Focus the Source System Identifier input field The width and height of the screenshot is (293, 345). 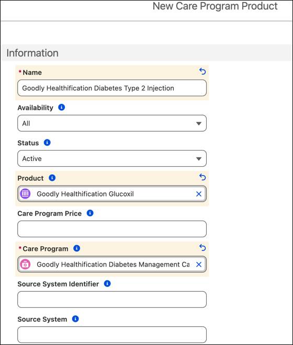[112, 300]
